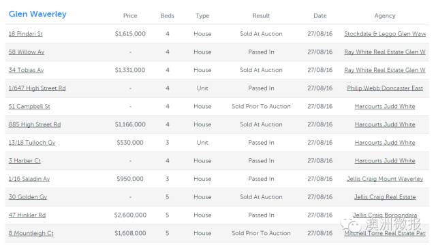This screenshot has width=436, height=246.
Task: Open the 47 Hinkler Rd listing
Action: pos(27,215)
